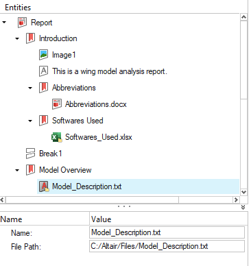The image size is (251, 266).
Task: Click the Break1 page break icon
Action: coord(30,154)
